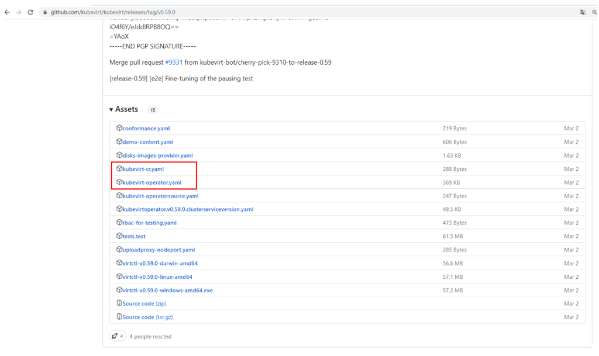Screen dimensions: 599x356
Task: Download demo-content.yaml asset
Action: [148, 142]
